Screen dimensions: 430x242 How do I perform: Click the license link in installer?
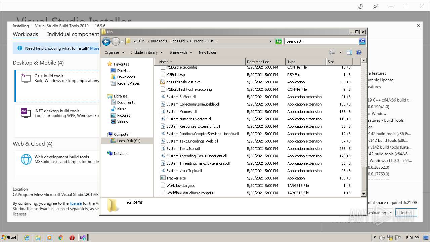coord(76,203)
